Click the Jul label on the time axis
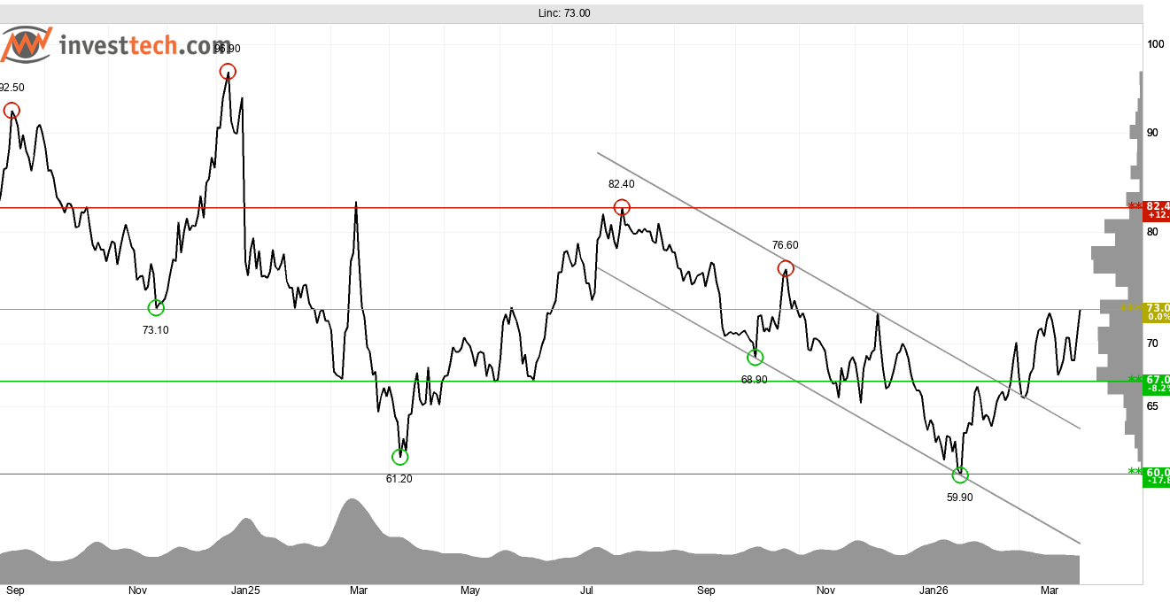 586,590
